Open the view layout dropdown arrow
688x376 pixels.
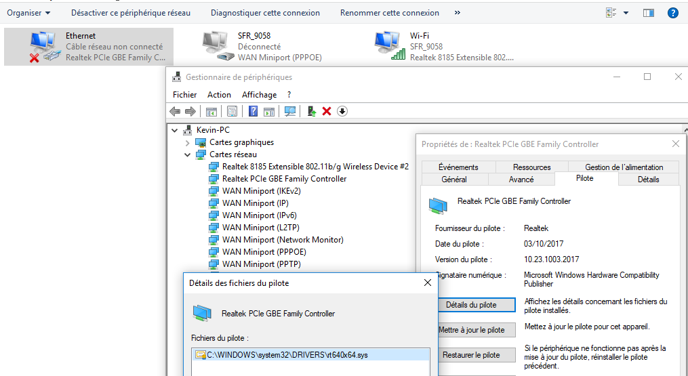coord(626,13)
